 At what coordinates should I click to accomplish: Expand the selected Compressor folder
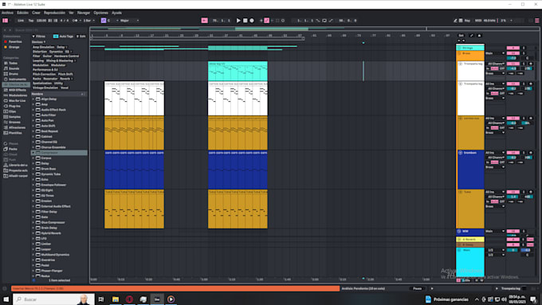(x=33, y=153)
